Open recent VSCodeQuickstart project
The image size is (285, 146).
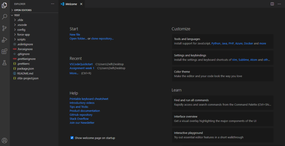pyautogui.click(x=81, y=64)
